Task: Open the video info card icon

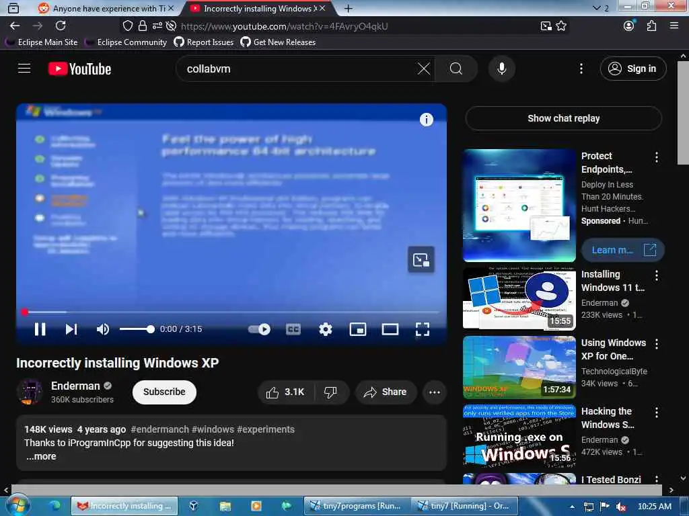Action: 426,120
